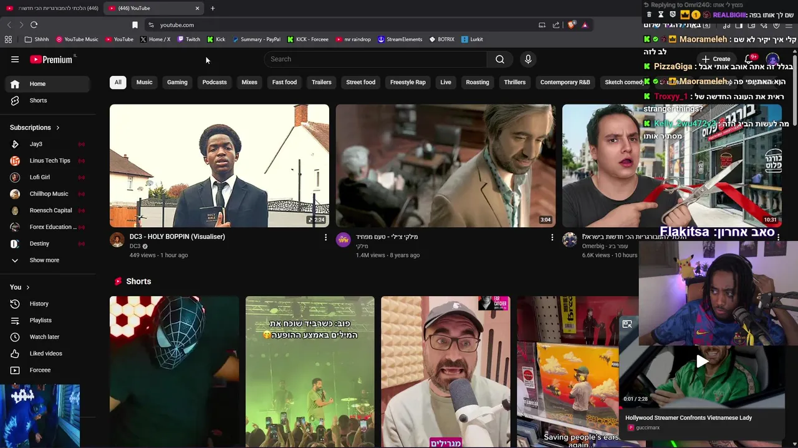Select the Mixes filter chip

pos(249,82)
